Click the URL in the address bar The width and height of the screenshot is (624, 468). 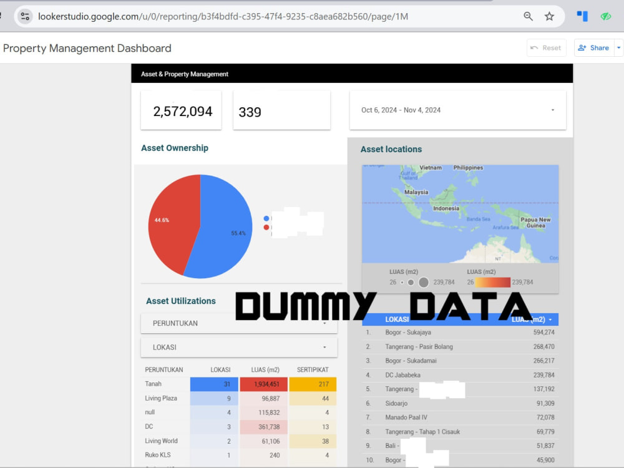tap(223, 16)
